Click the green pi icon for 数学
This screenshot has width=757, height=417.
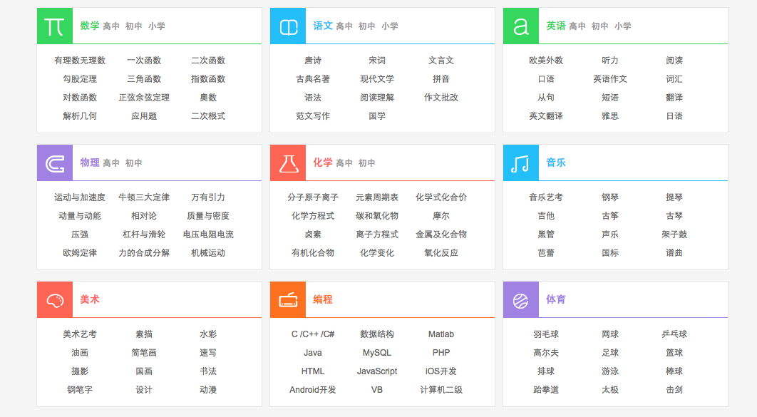[x=55, y=26]
